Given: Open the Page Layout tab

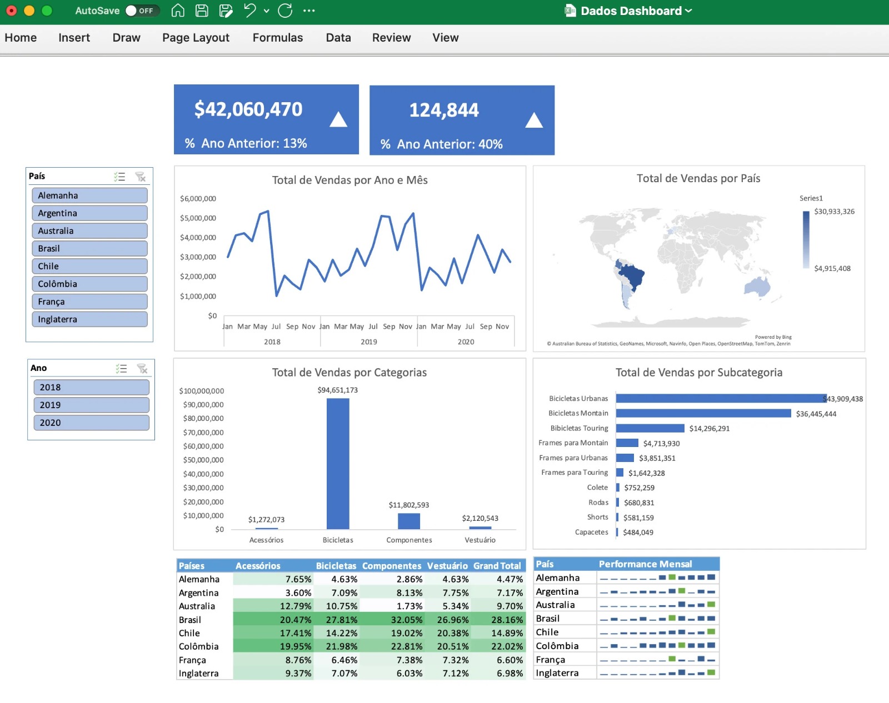Looking at the screenshot, I should (196, 38).
